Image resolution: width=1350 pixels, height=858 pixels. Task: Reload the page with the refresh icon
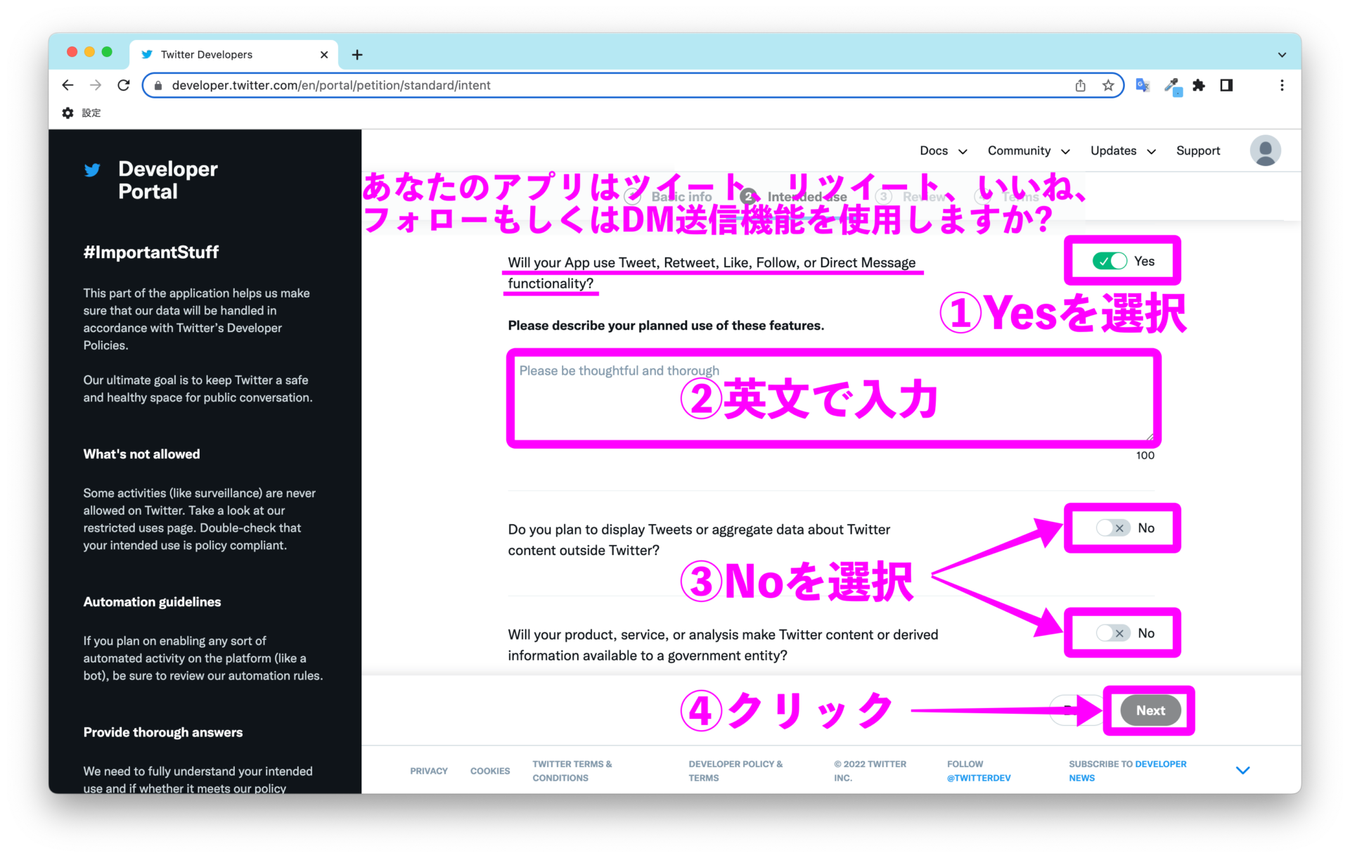[x=124, y=84]
